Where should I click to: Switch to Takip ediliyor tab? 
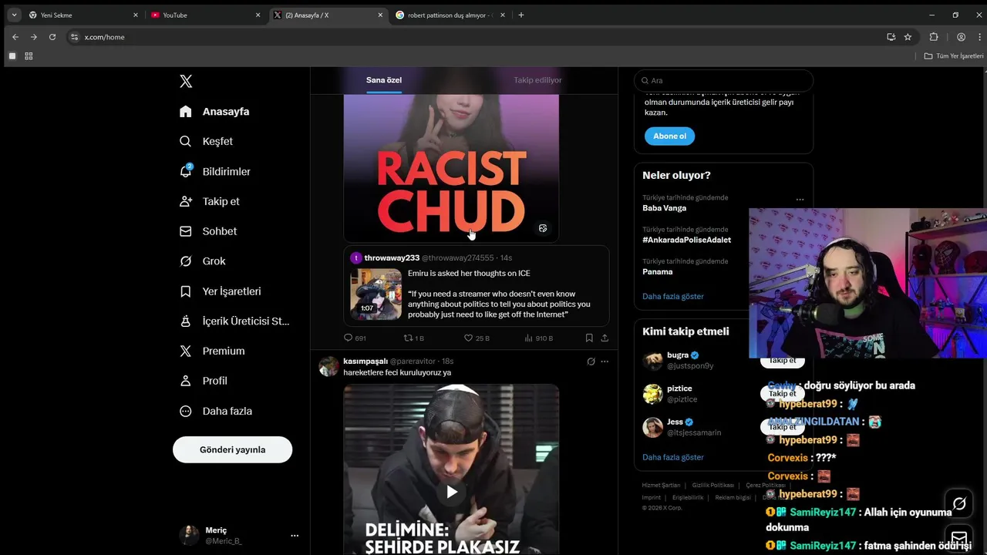537,80
